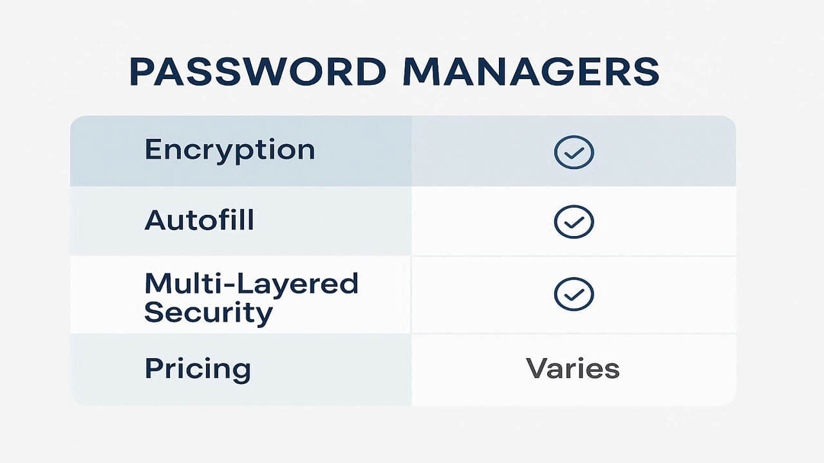Click the word Security in the table
The width and height of the screenshot is (824, 463).
click(x=209, y=313)
